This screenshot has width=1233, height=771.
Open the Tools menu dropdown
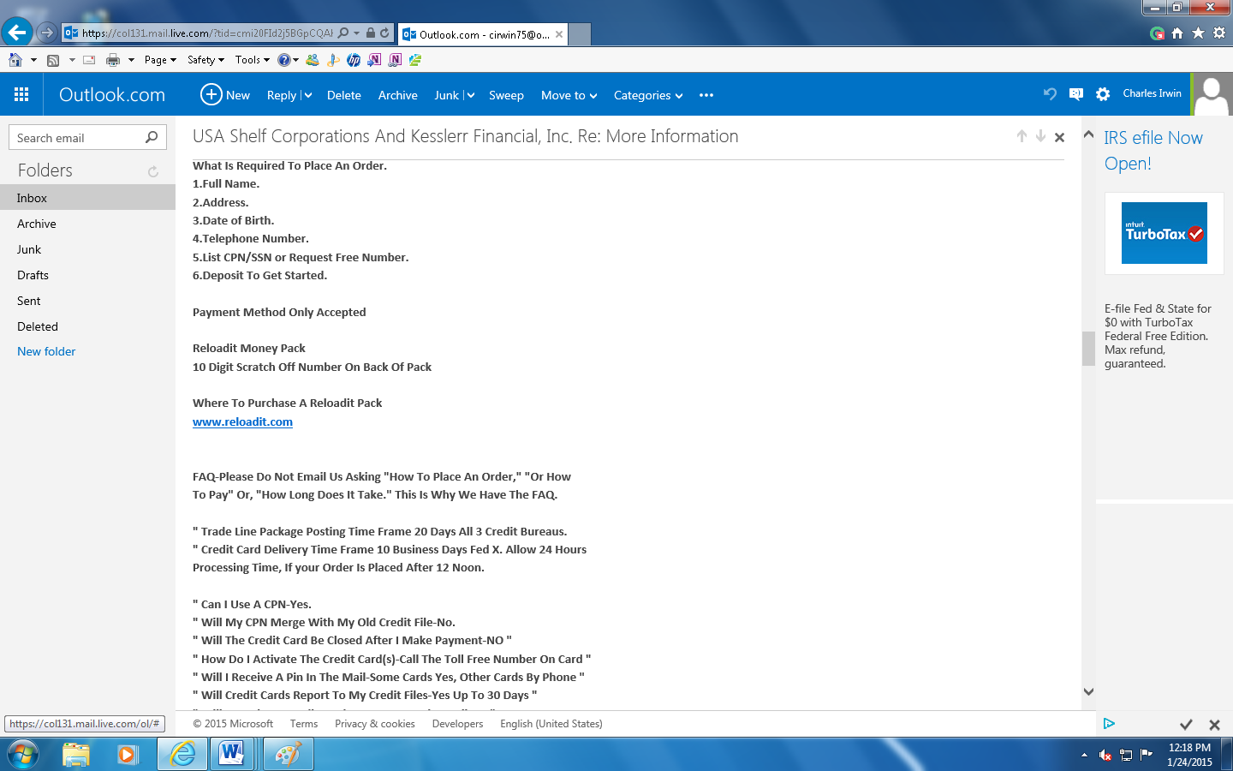click(253, 60)
